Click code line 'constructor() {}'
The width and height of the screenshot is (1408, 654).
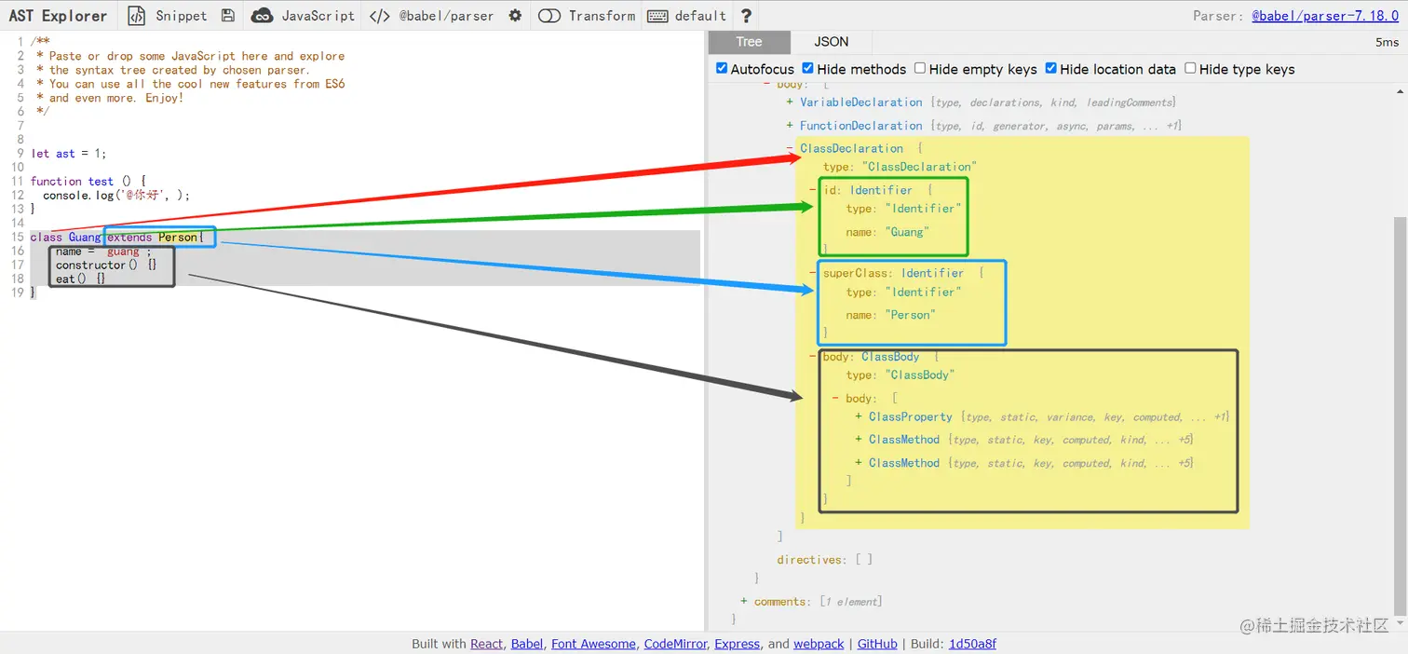[106, 266]
